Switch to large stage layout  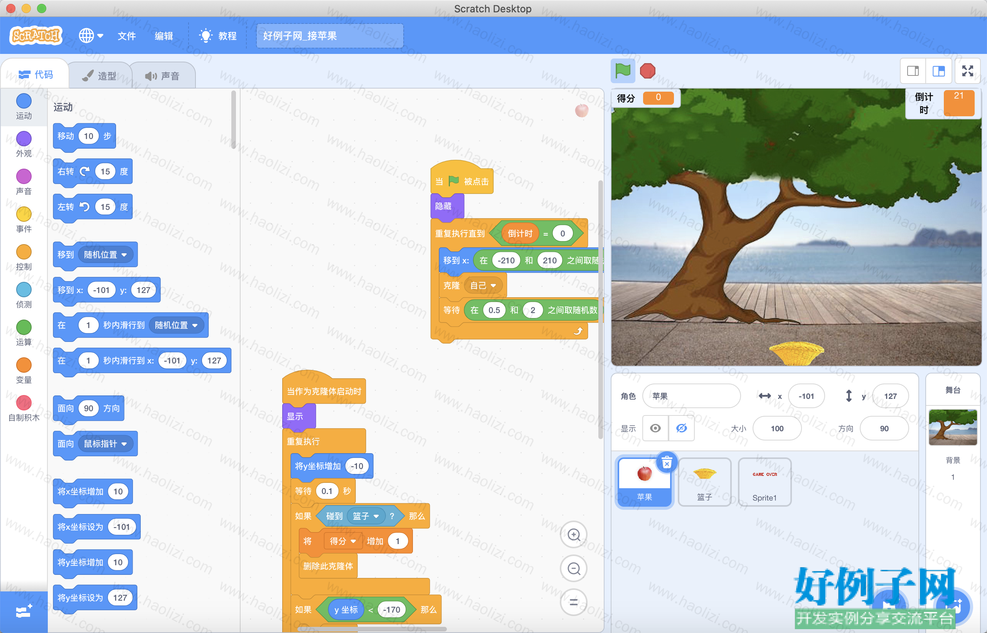click(938, 71)
